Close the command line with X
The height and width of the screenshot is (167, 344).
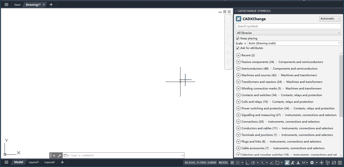click(54, 155)
